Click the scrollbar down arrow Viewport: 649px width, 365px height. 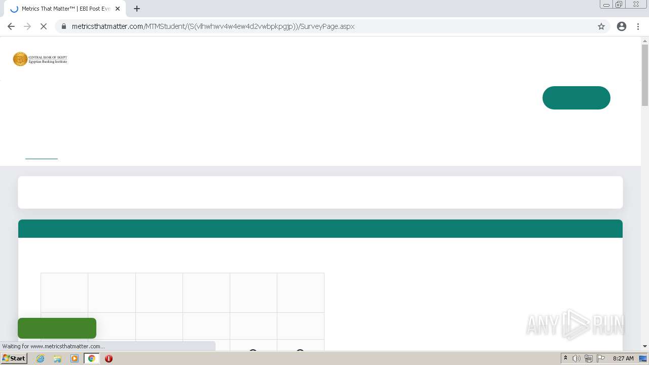pos(645,346)
